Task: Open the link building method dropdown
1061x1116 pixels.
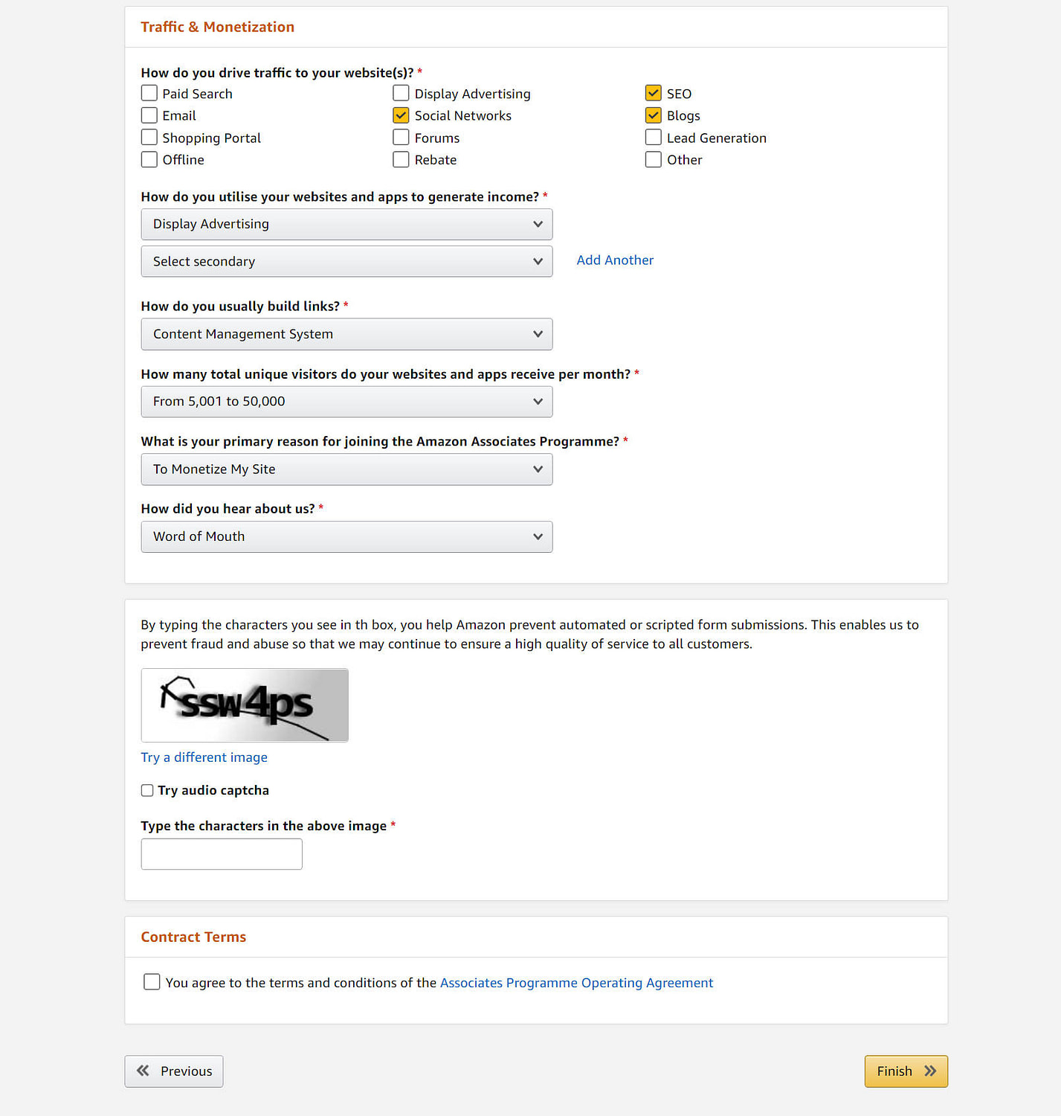Action: pos(346,334)
